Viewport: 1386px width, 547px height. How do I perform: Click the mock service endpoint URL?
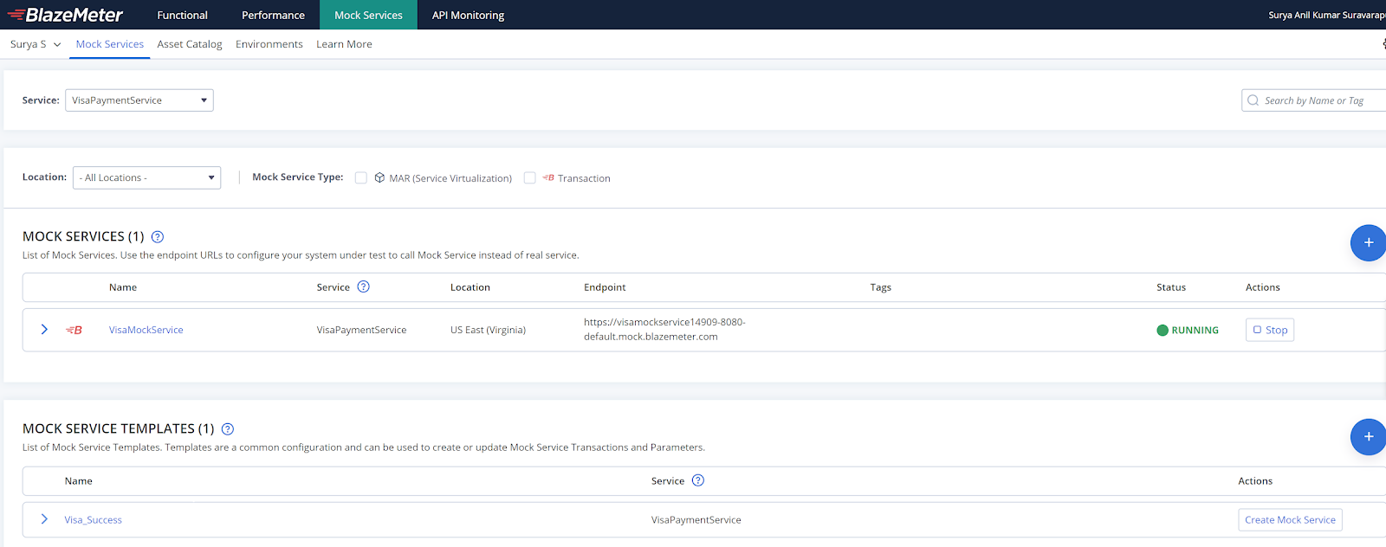[x=664, y=329]
